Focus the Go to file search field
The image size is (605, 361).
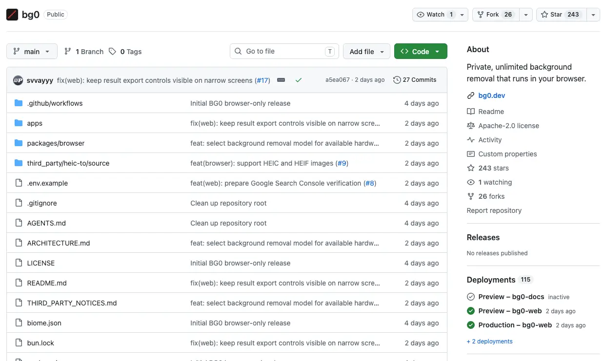(284, 51)
